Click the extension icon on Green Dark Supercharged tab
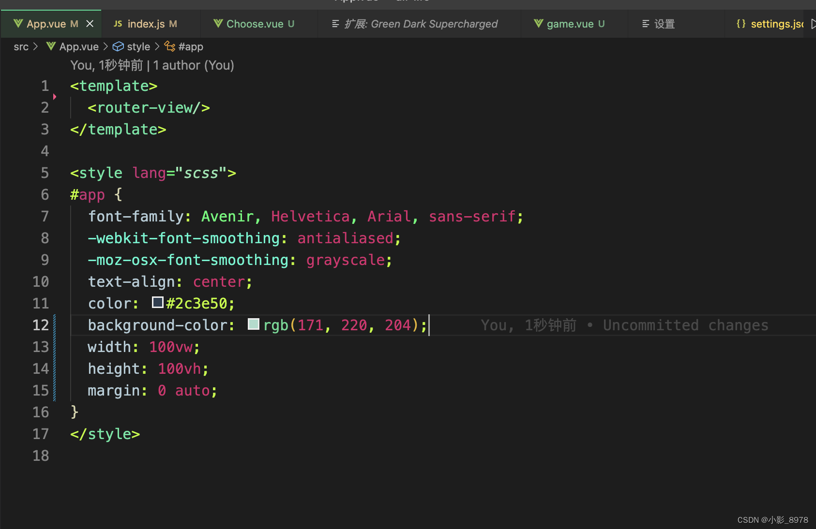Viewport: 816px width, 529px height. (x=334, y=24)
